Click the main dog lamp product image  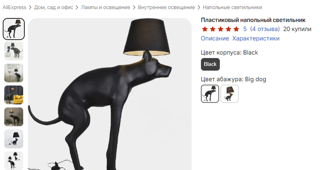(x=110, y=94)
